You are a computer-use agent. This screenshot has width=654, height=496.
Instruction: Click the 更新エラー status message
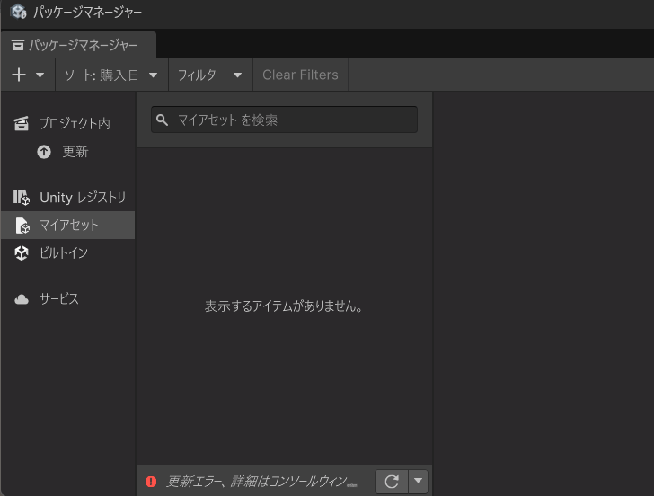click(261, 482)
